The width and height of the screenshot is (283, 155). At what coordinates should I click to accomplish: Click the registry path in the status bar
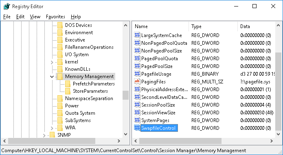pyautogui.click(x=124, y=151)
